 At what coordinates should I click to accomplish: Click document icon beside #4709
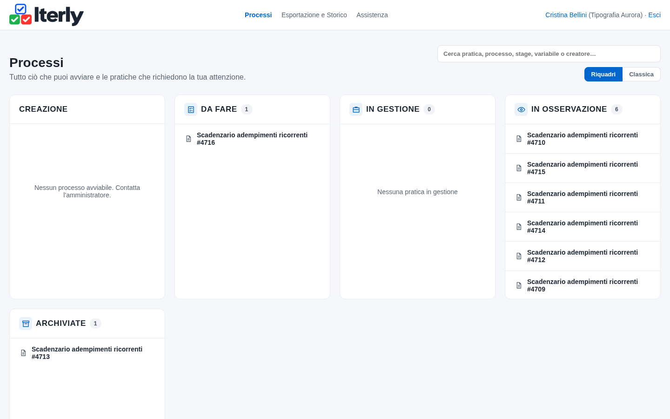click(519, 285)
